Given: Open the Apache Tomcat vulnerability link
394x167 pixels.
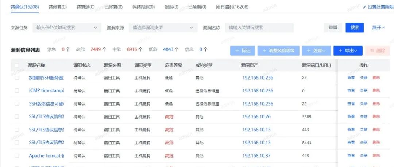Looking at the screenshot, I should click(x=46, y=155).
